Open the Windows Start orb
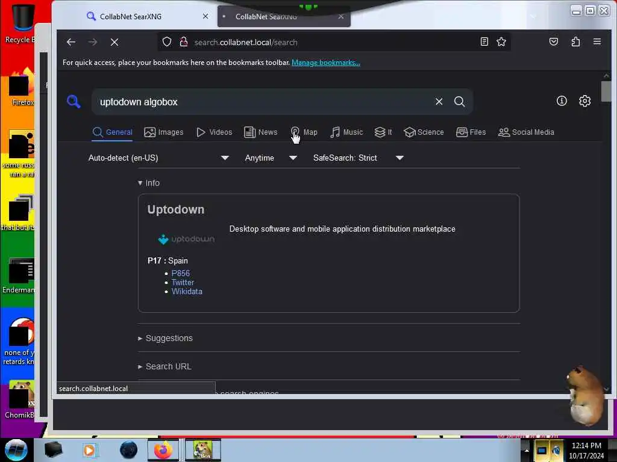 pyautogui.click(x=16, y=450)
